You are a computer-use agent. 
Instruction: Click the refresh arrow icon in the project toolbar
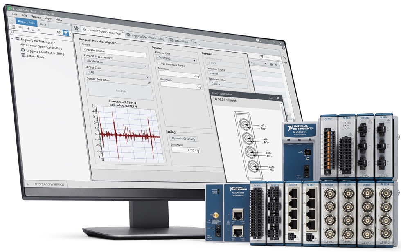59,31
